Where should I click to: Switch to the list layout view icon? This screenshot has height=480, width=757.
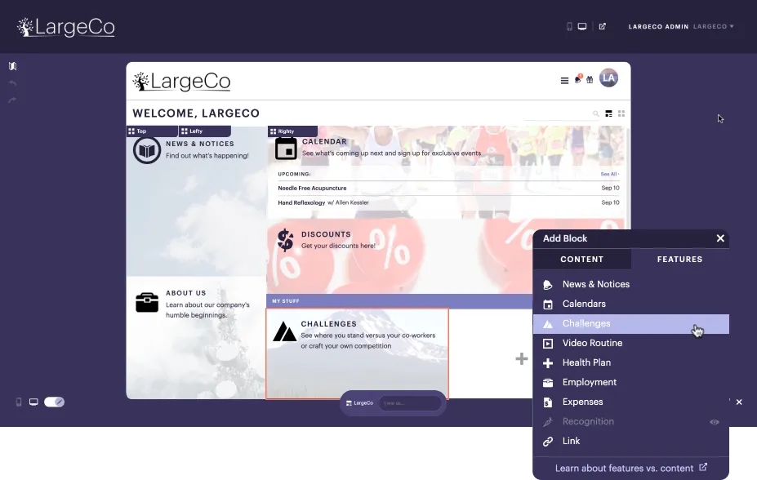pos(609,113)
